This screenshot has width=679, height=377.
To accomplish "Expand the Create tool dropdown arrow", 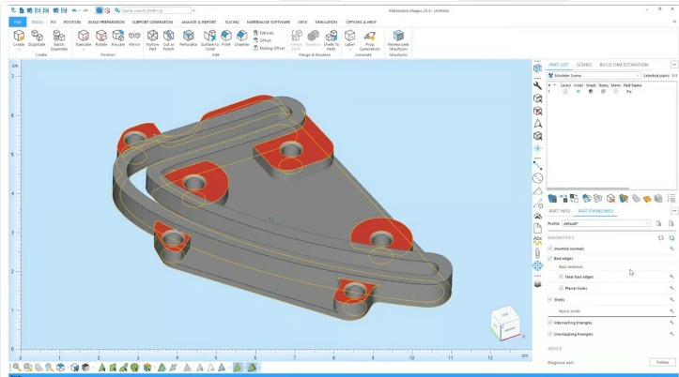I will point(19,50).
